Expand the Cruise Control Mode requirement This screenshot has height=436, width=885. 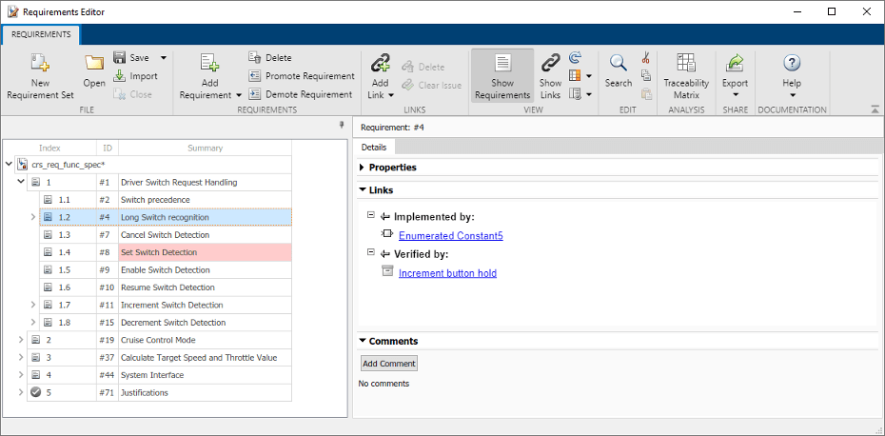(x=21, y=340)
